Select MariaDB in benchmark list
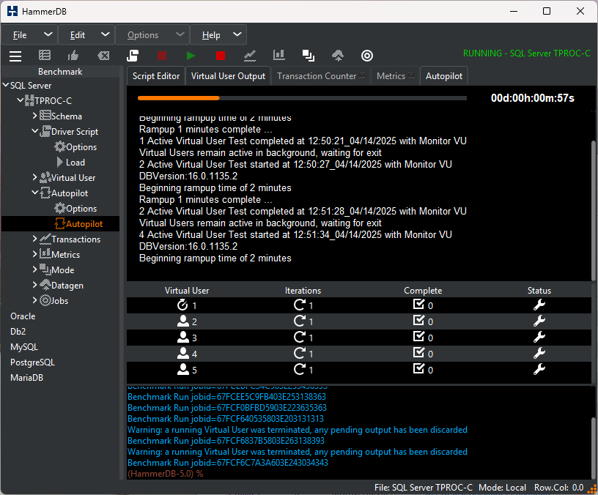Screen dimensions: 598x495 click(26, 378)
